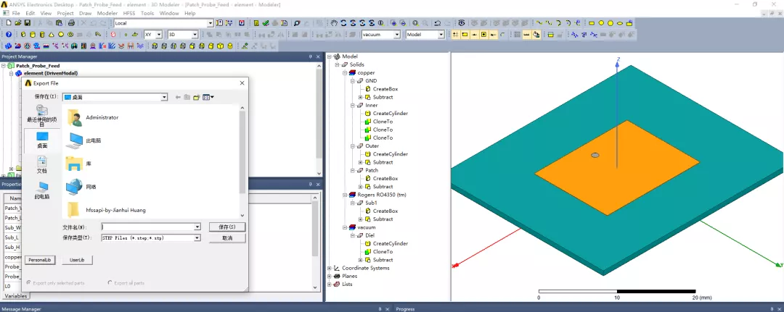Viewport: 784px width, 312px height.
Task: Select the Draw cone tool
Action: (52, 35)
